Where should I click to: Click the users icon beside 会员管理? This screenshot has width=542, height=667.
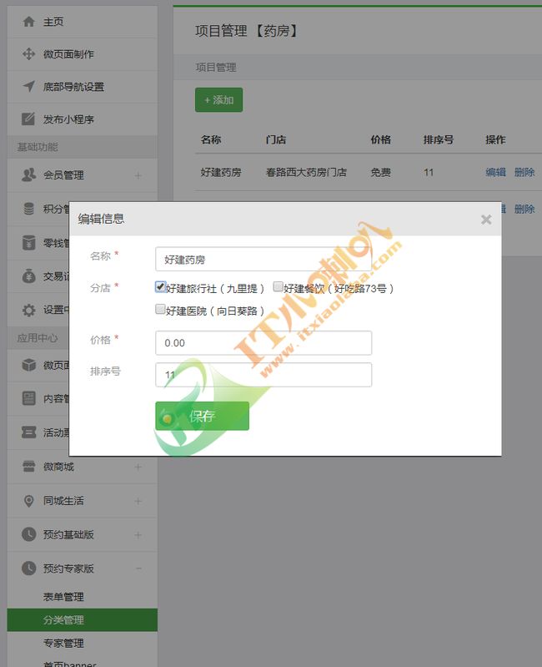tap(29, 174)
